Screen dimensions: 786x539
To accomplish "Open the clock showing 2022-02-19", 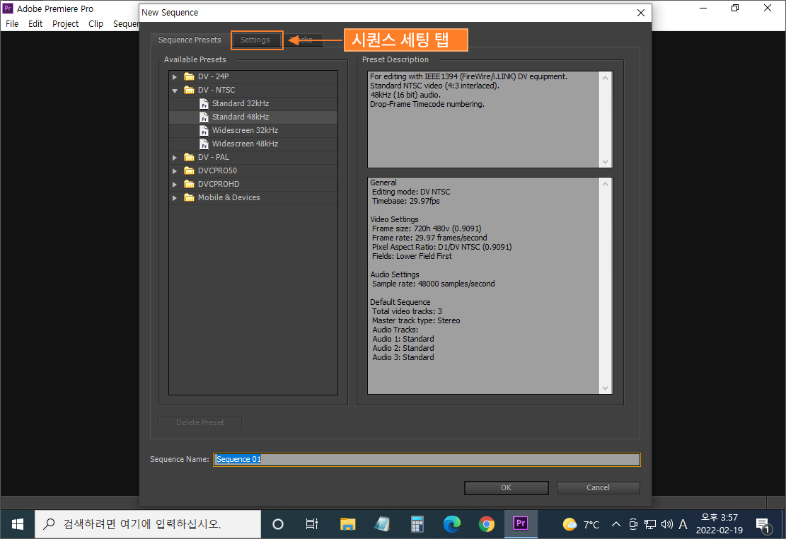I will pyautogui.click(x=719, y=524).
